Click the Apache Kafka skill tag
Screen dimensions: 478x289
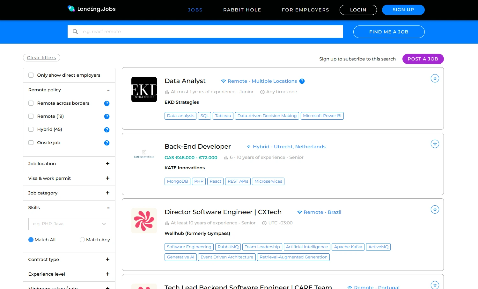tap(348, 247)
